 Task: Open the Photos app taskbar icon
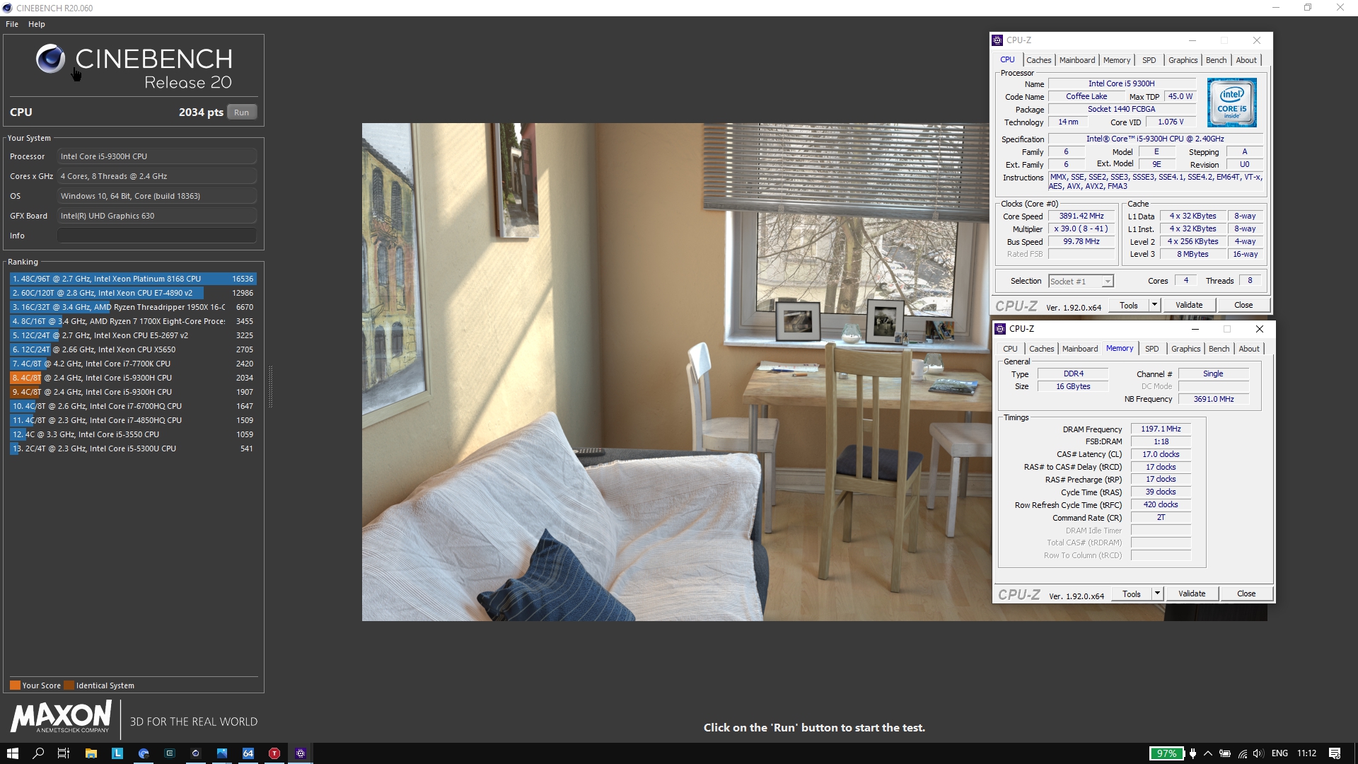click(222, 753)
